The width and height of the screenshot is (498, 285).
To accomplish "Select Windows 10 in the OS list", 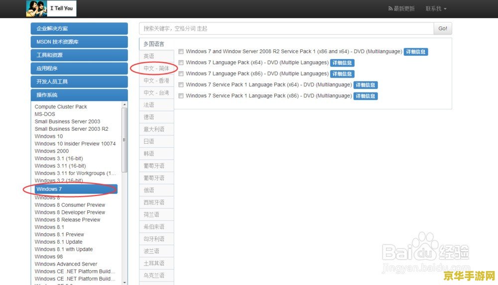I will 49,136.
